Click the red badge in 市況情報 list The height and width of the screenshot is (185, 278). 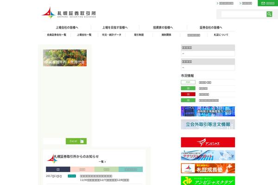tap(188, 94)
